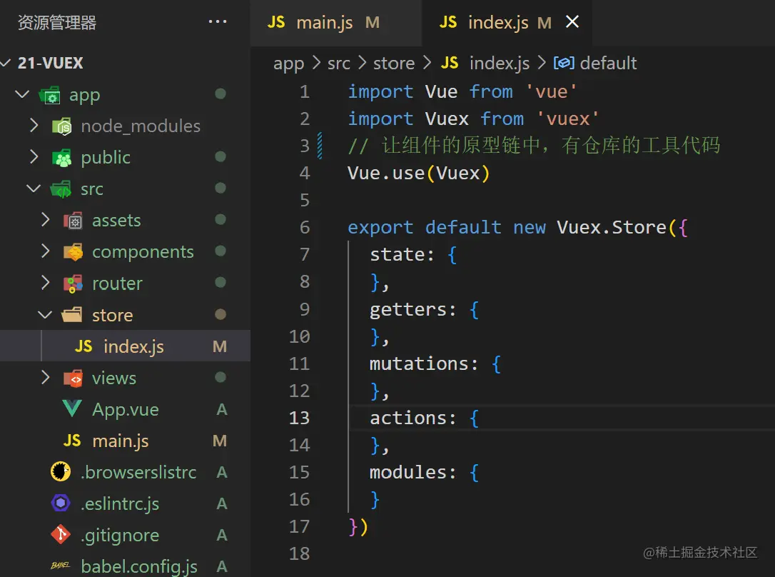Click the symbol icon before default breadcrumb
Viewport: 775px width, 577px height.
coord(564,64)
